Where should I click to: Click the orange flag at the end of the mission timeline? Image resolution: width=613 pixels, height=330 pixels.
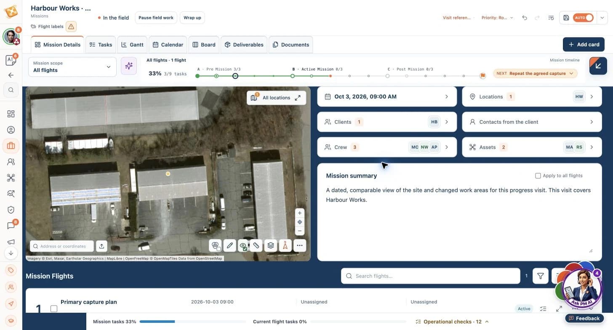(483, 76)
